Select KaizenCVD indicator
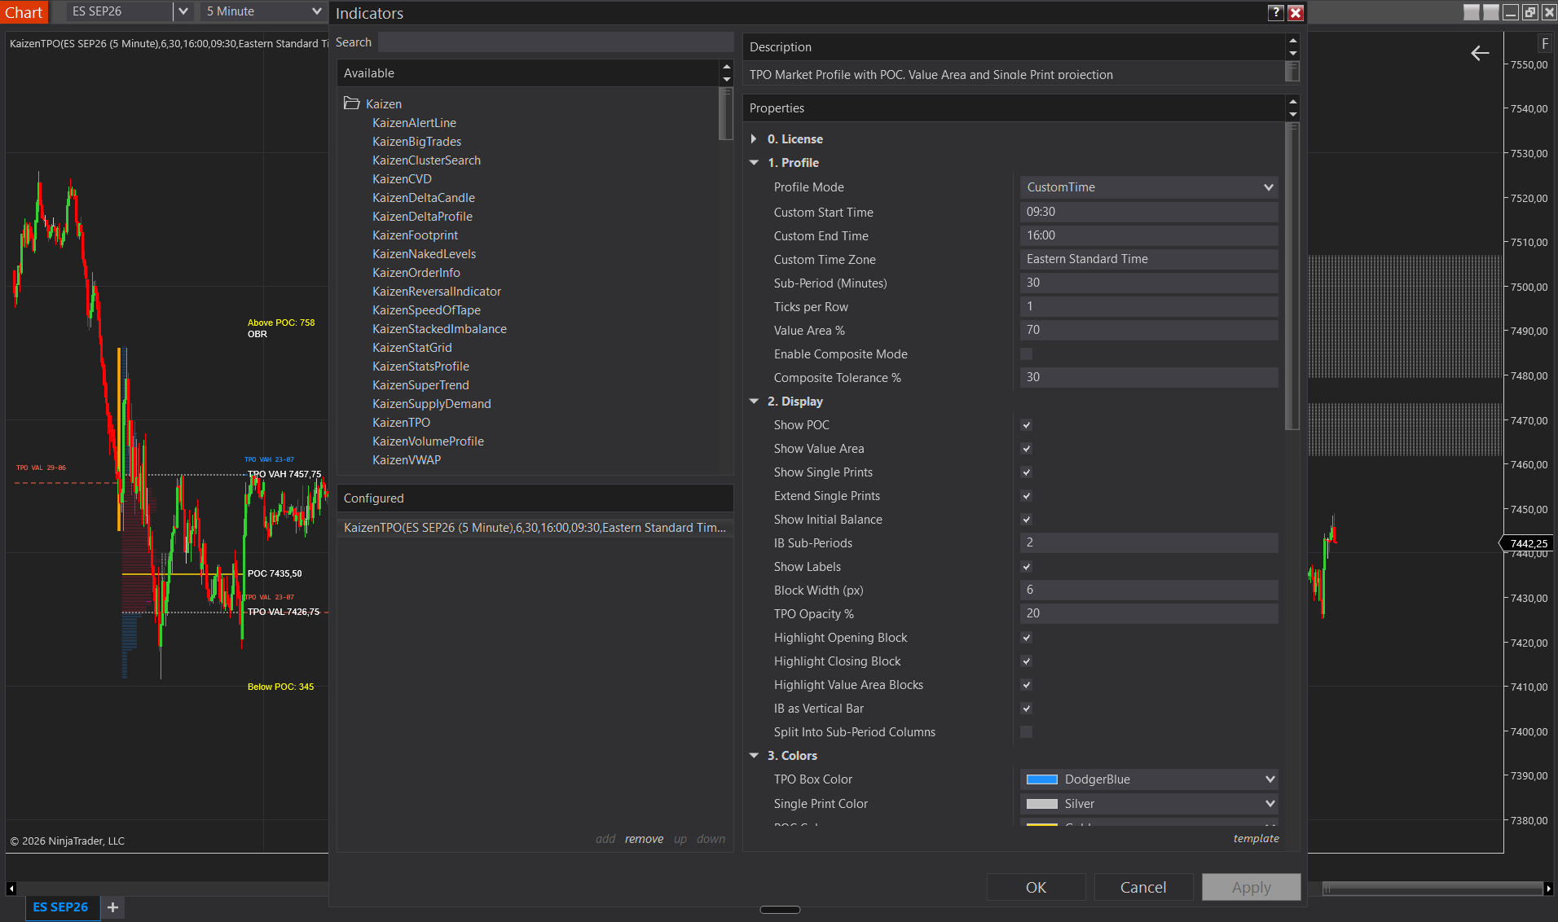The width and height of the screenshot is (1558, 922). [402, 179]
